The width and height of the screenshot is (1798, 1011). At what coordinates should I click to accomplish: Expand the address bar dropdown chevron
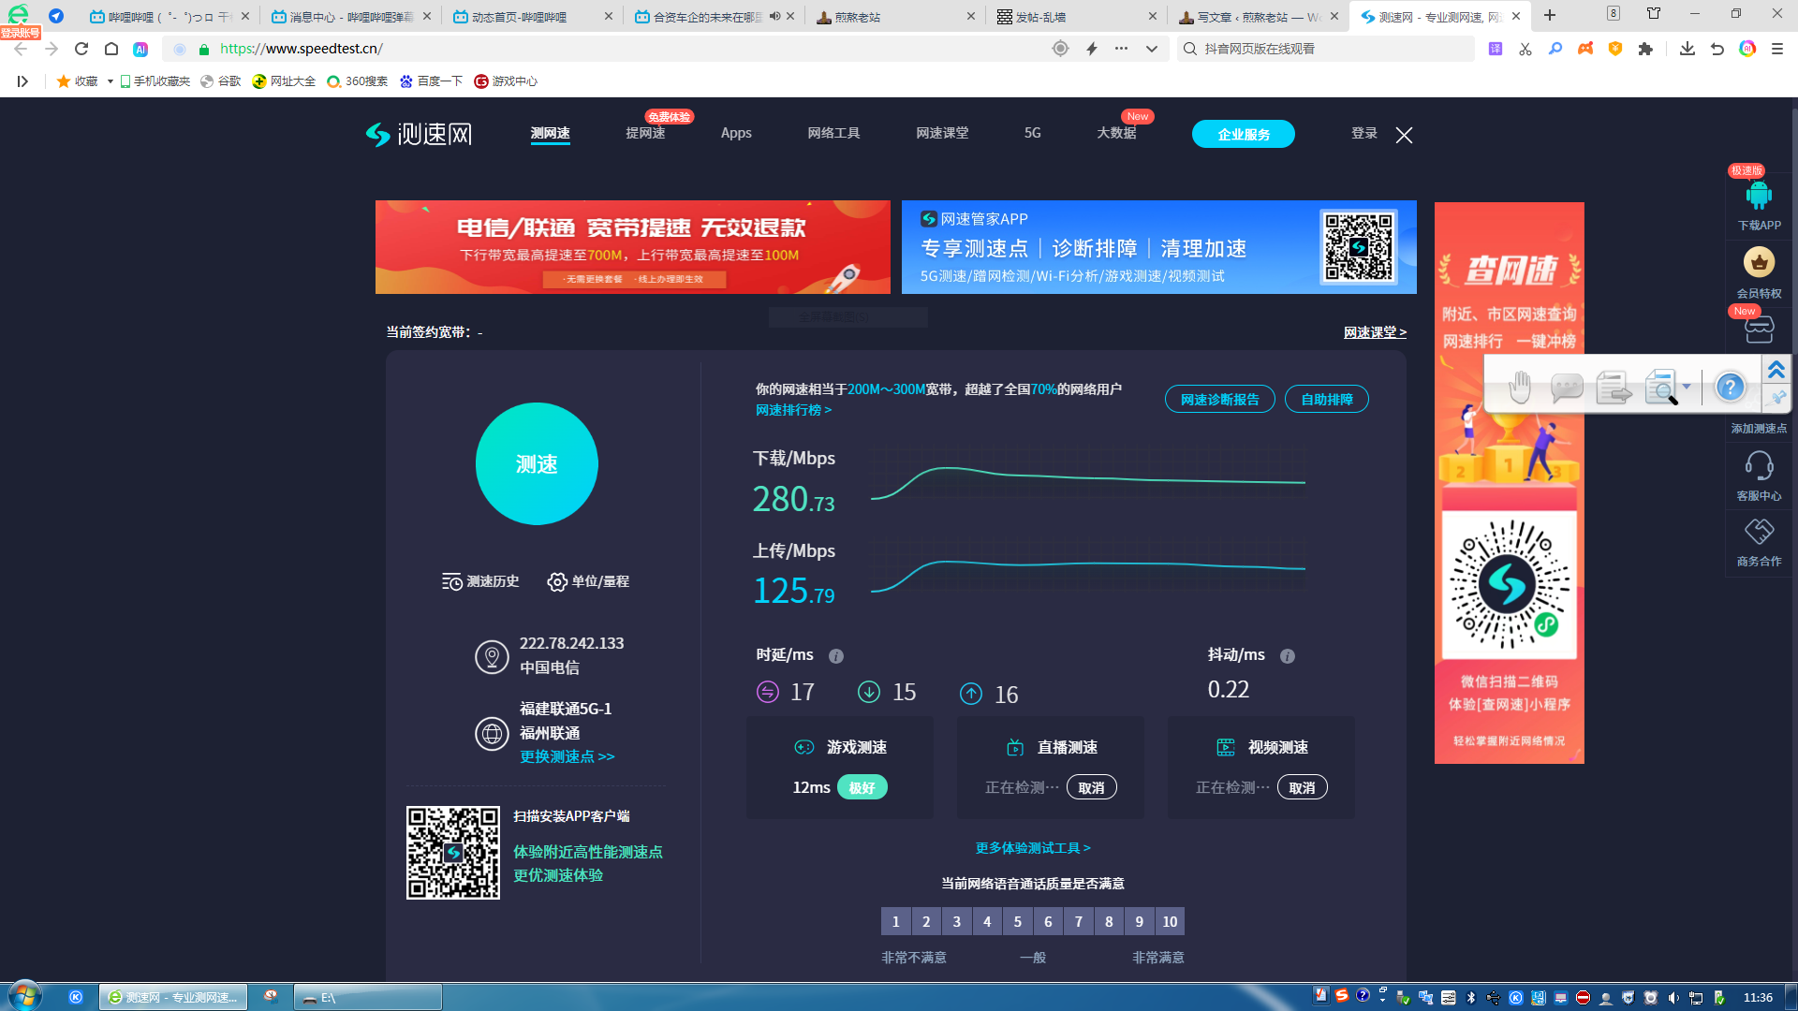1152,49
